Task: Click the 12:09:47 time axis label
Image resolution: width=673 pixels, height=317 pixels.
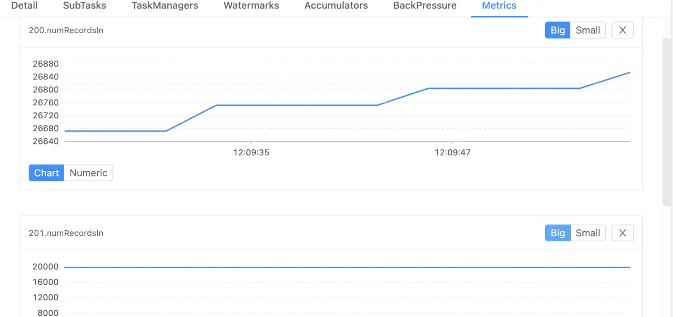Action: [x=452, y=152]
